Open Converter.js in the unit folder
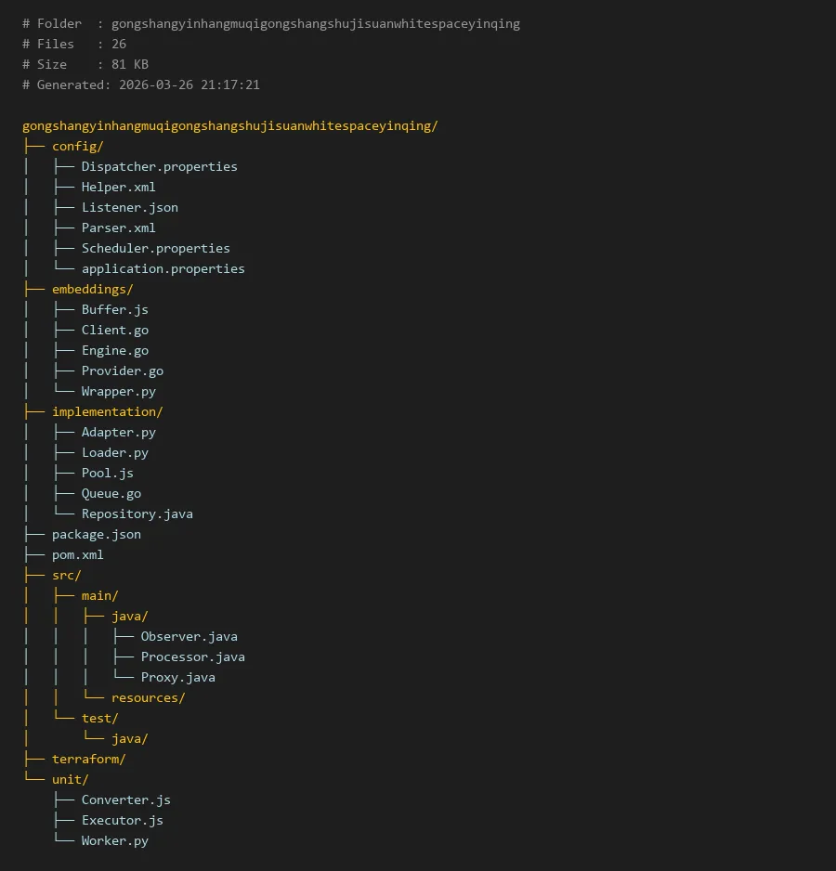Screen dimensions: 836x871 tap(125, 799)
